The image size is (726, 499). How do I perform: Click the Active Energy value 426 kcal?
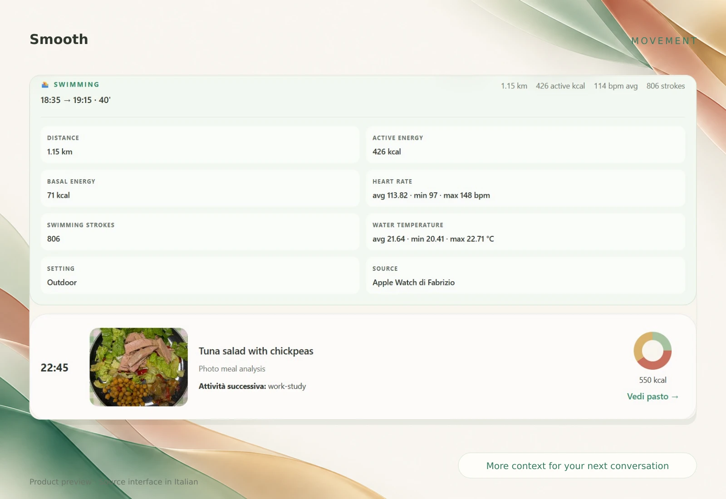(x=387, y=152)
